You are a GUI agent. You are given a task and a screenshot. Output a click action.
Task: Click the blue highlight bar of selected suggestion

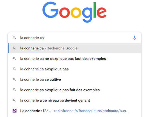(x=8, y=48)
